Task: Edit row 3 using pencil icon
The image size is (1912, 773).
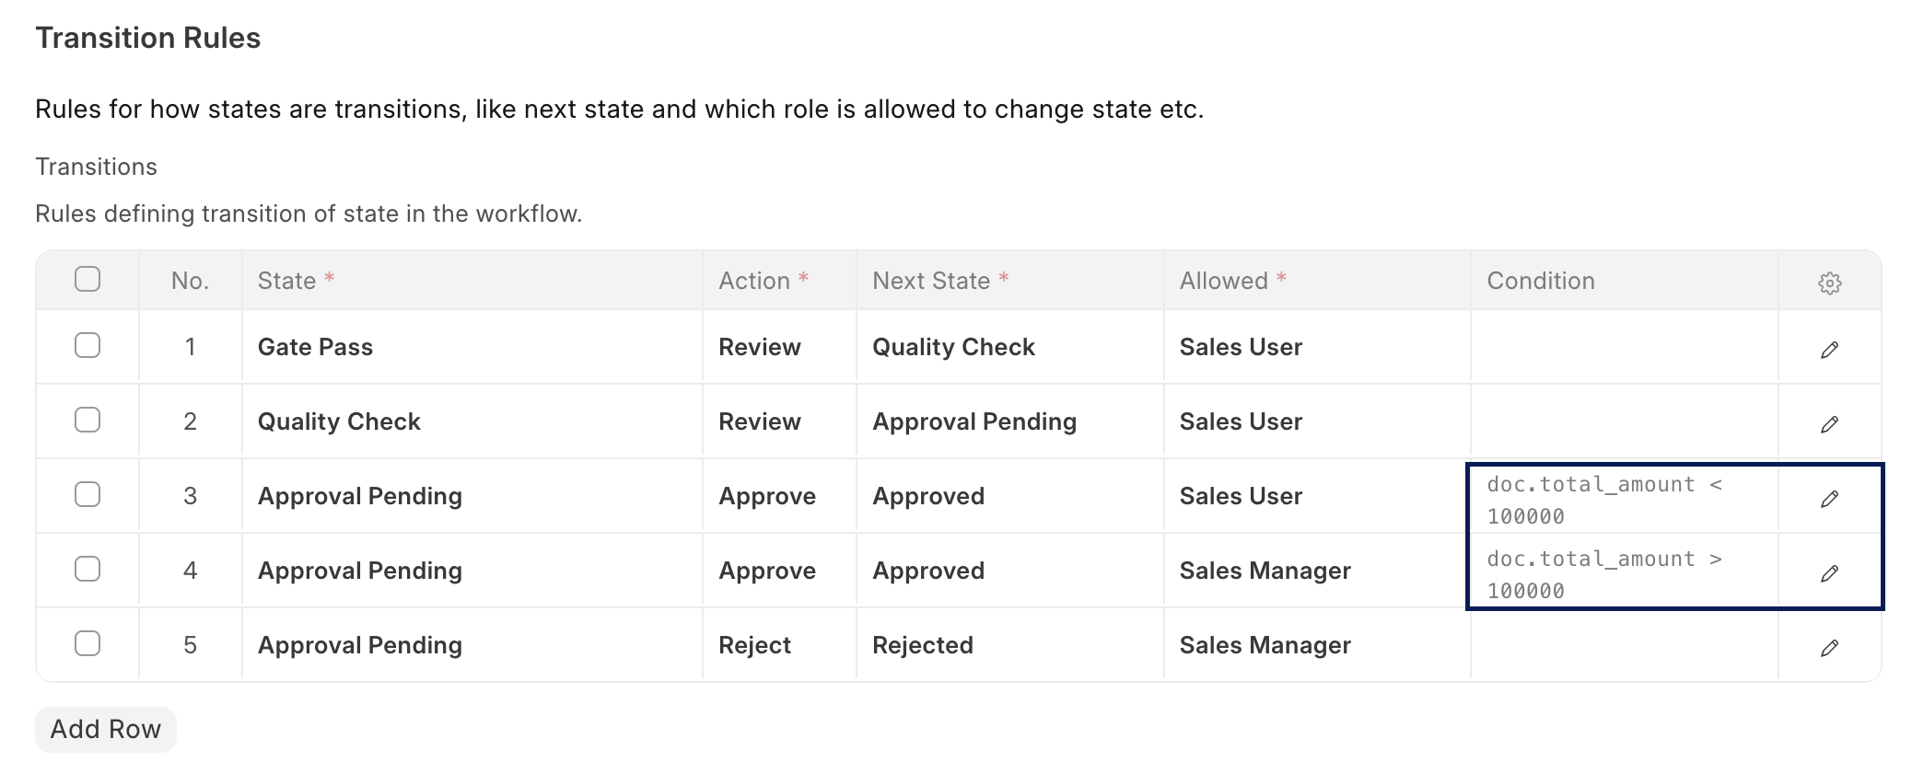Action: click(1829, 499)
